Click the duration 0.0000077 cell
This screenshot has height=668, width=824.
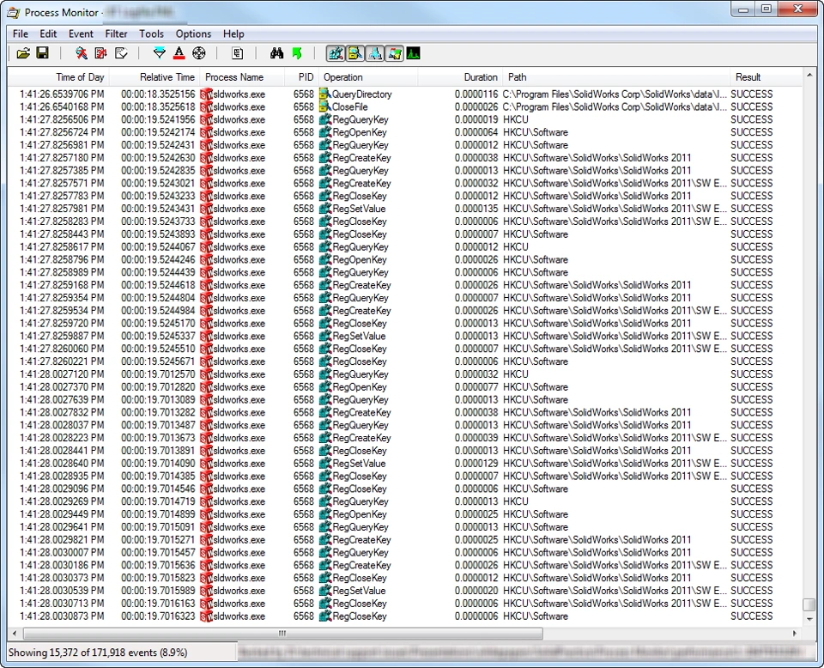[x=476, y=387]
